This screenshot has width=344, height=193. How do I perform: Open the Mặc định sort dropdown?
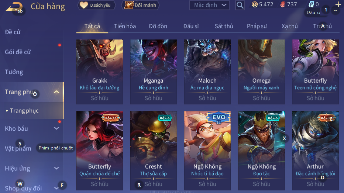point(209,5)
